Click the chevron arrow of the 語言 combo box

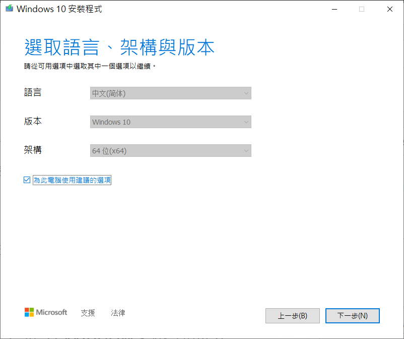pos(246,93)
